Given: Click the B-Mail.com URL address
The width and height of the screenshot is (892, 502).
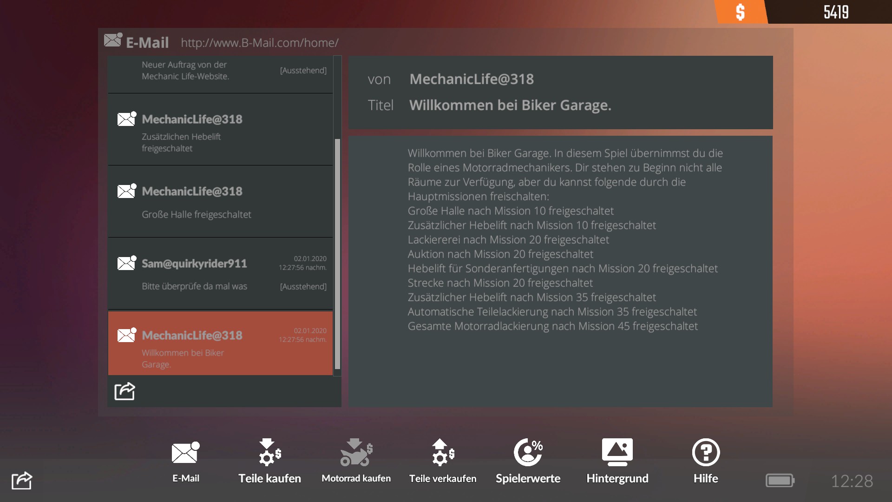Looking at the screenshot, I should [x=260, y=43].
